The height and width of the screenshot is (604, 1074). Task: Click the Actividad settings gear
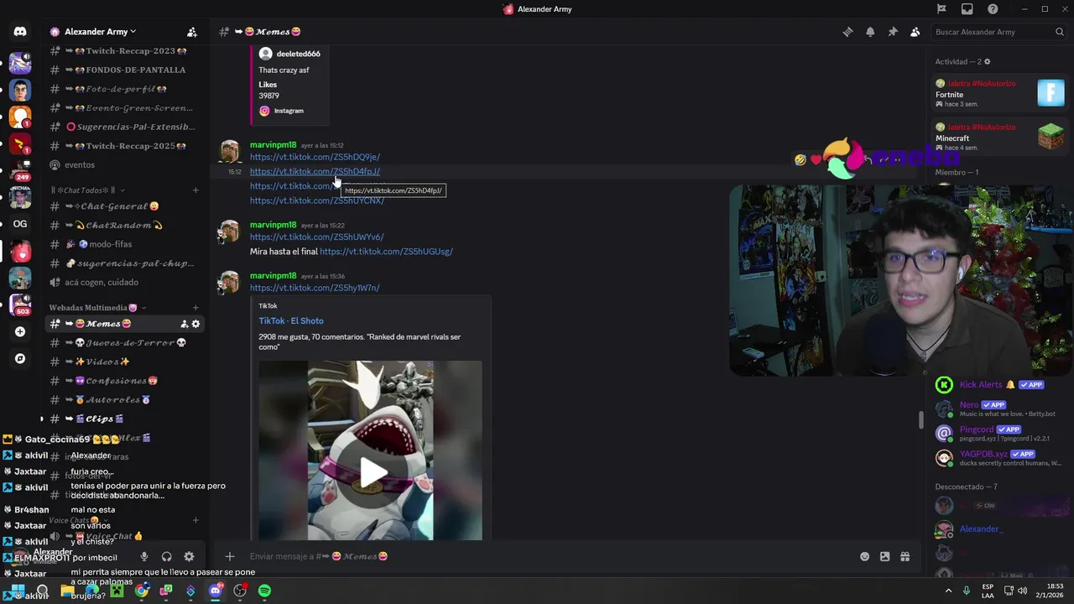(987, 62)
